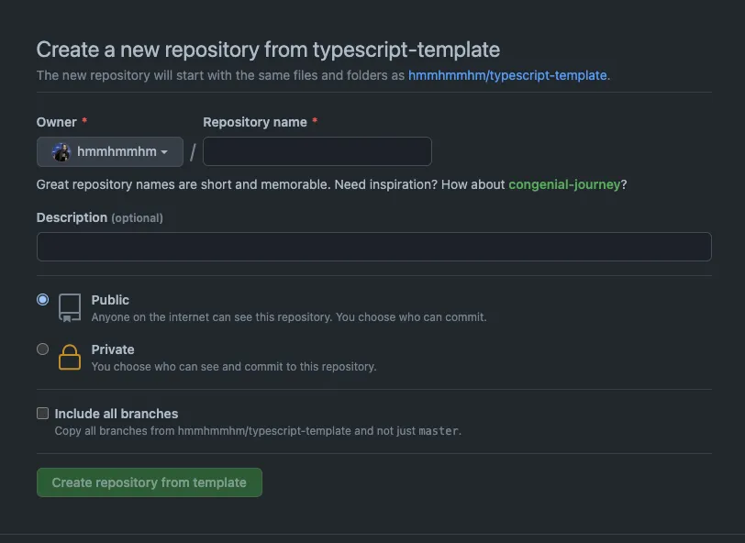Select the Public radio button

pyautogui.click(x=42, y=300)
